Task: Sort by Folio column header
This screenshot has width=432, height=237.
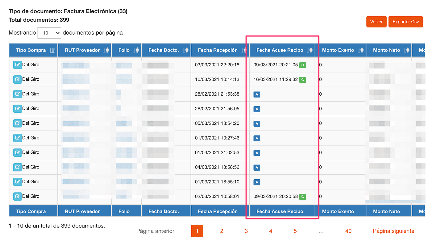Action: tap(127, 50)
